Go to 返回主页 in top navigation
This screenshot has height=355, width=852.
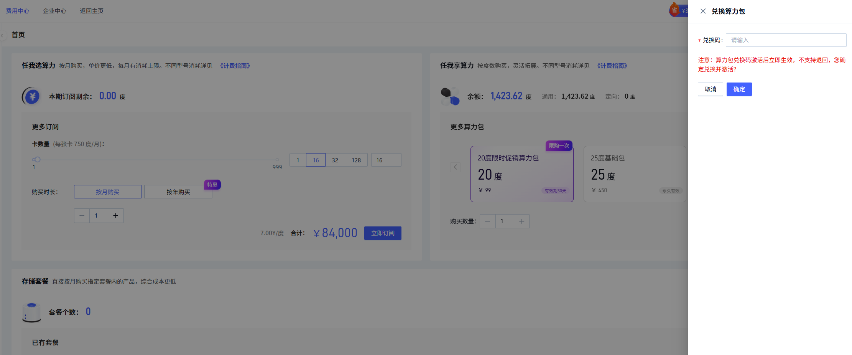tap(92, 11)
